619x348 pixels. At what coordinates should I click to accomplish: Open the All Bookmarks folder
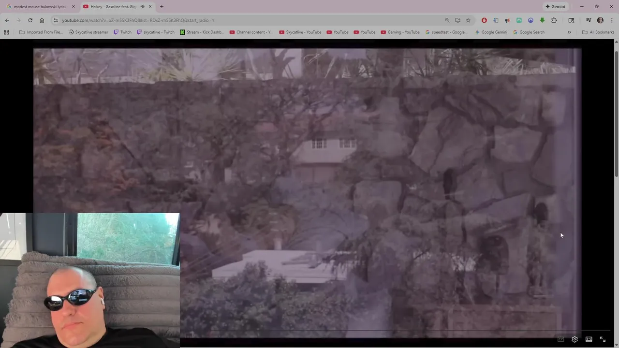598,32
